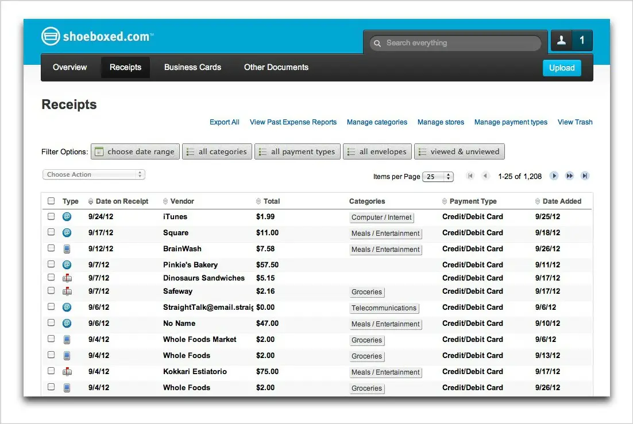Jump to last page arrow
The image size is (633, 424).
point(585,176)
